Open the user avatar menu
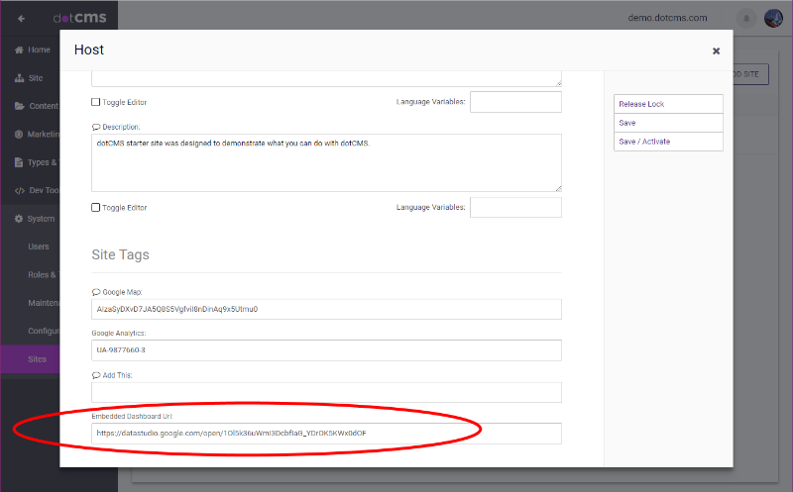Screen dimensions: 793x492 (774, 18)
